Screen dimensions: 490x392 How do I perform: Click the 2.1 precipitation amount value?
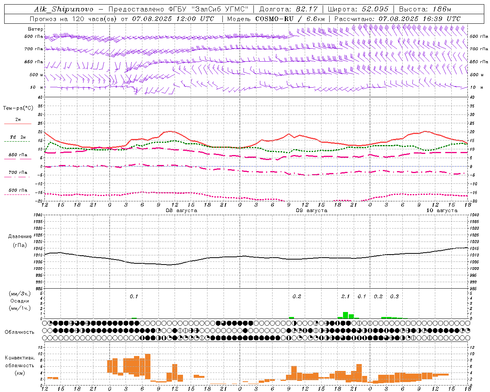pyautogui.click(x=345, y=297)
